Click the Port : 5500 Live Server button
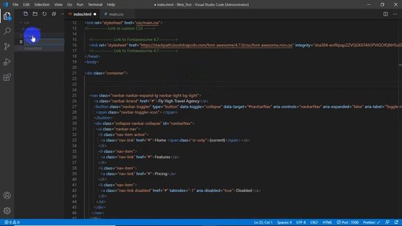 coord(347,222)
